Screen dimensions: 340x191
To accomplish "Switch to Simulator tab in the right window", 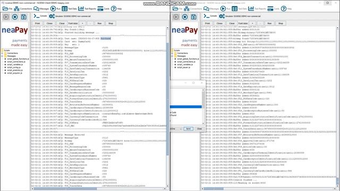I will coord(240,16).
